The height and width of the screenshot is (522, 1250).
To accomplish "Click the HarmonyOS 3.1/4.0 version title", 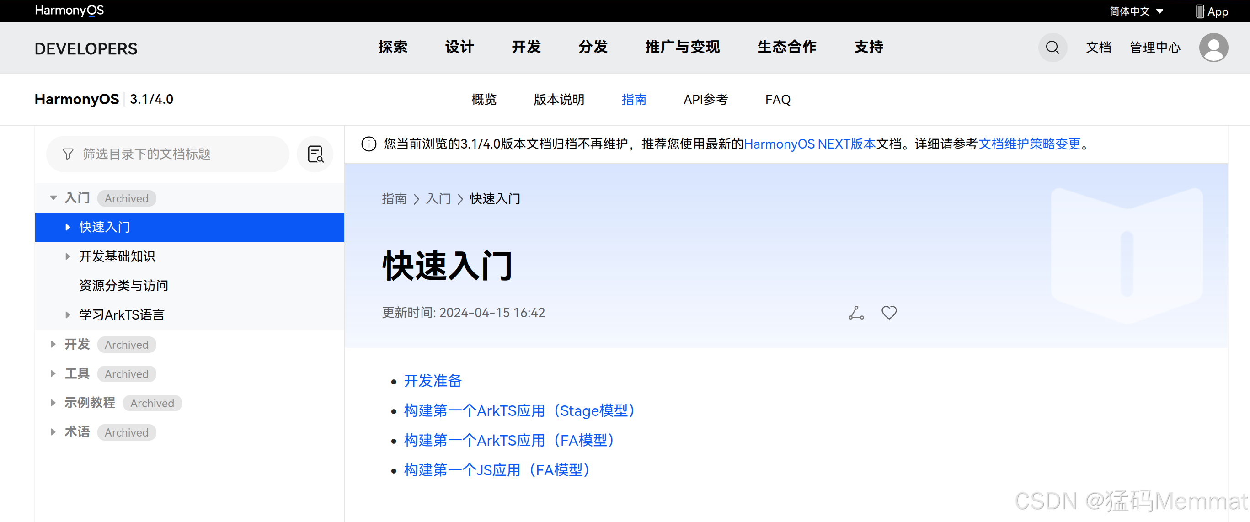I will 104,99.
